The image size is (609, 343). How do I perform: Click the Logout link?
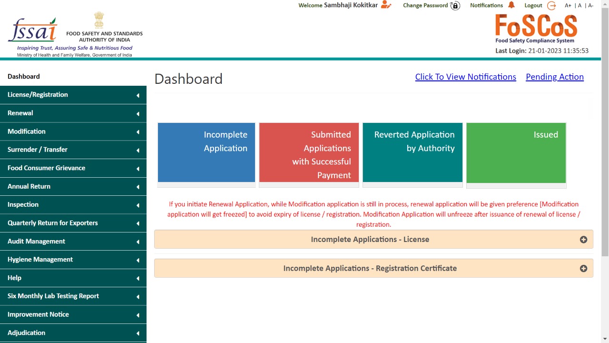point(533,5)
